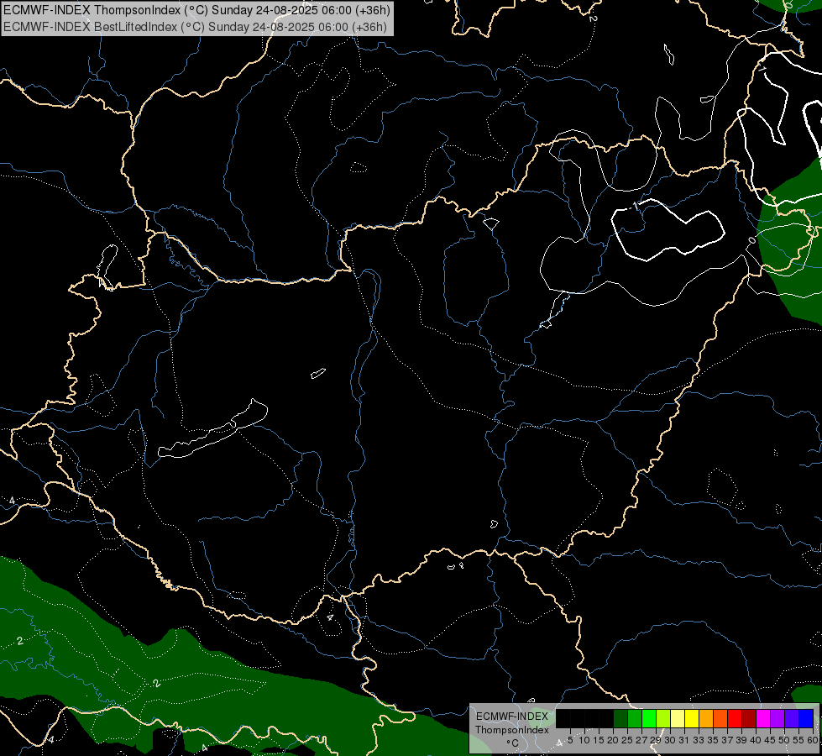Viewport: 822px width, 756px height.
Task: Click legend tick value 37
Action: (x=728, y=740)
